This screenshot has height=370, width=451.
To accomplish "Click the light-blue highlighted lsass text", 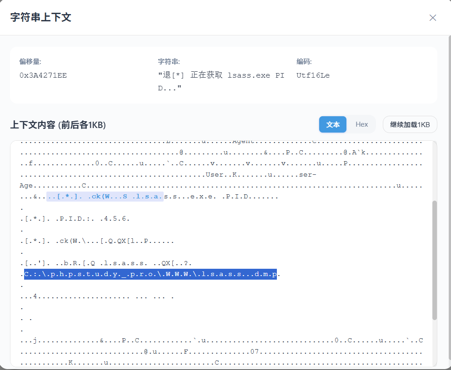I will coord(105,197).
